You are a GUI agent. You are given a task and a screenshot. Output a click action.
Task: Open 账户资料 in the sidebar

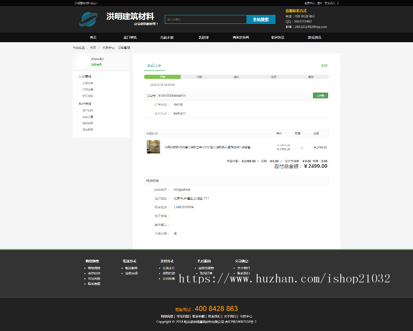click(88, 110)
